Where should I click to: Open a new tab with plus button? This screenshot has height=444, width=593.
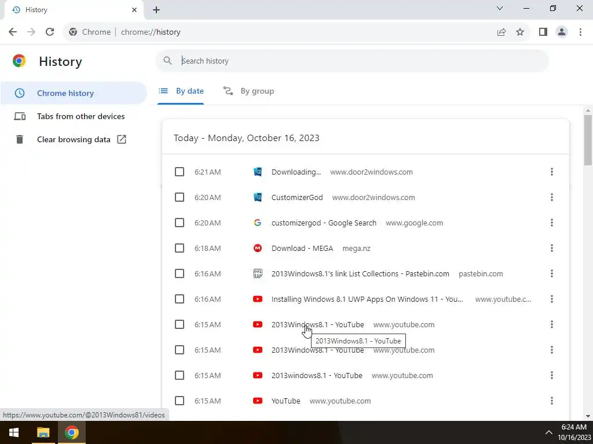[x=156, y=10]
